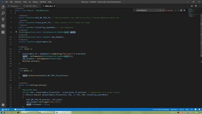
Task: Click the '5 references' CodeLens above line 9
Action: [23, 30]
